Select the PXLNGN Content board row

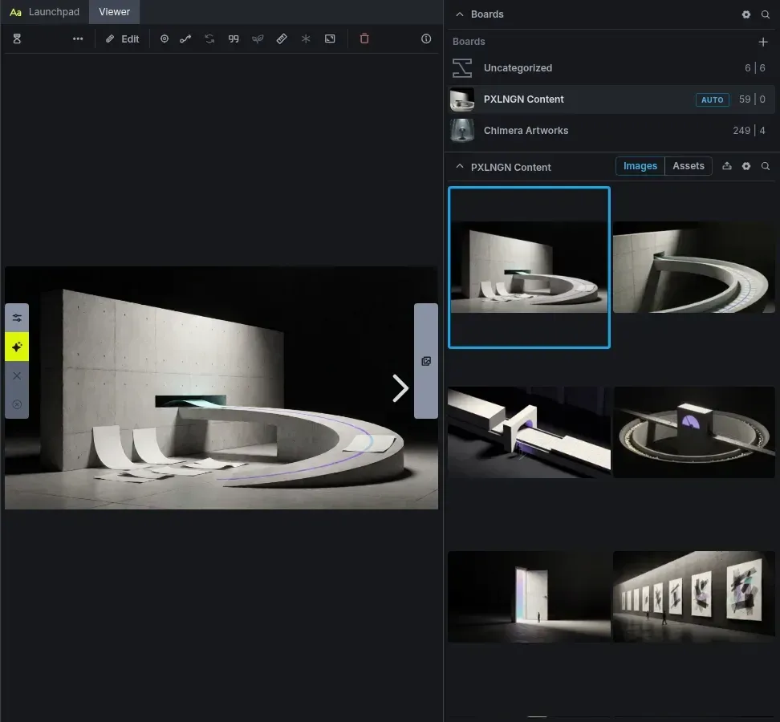click(611, 99)
